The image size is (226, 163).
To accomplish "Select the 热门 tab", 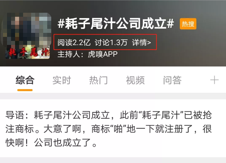I will [x=98, y=80].
